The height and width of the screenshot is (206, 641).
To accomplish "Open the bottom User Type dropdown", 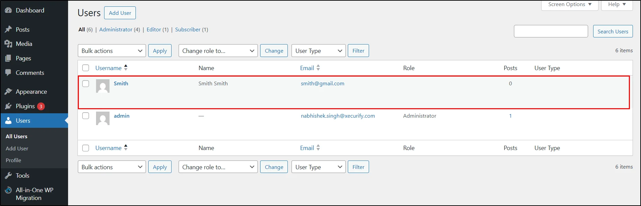I will (x=318, y=167).
